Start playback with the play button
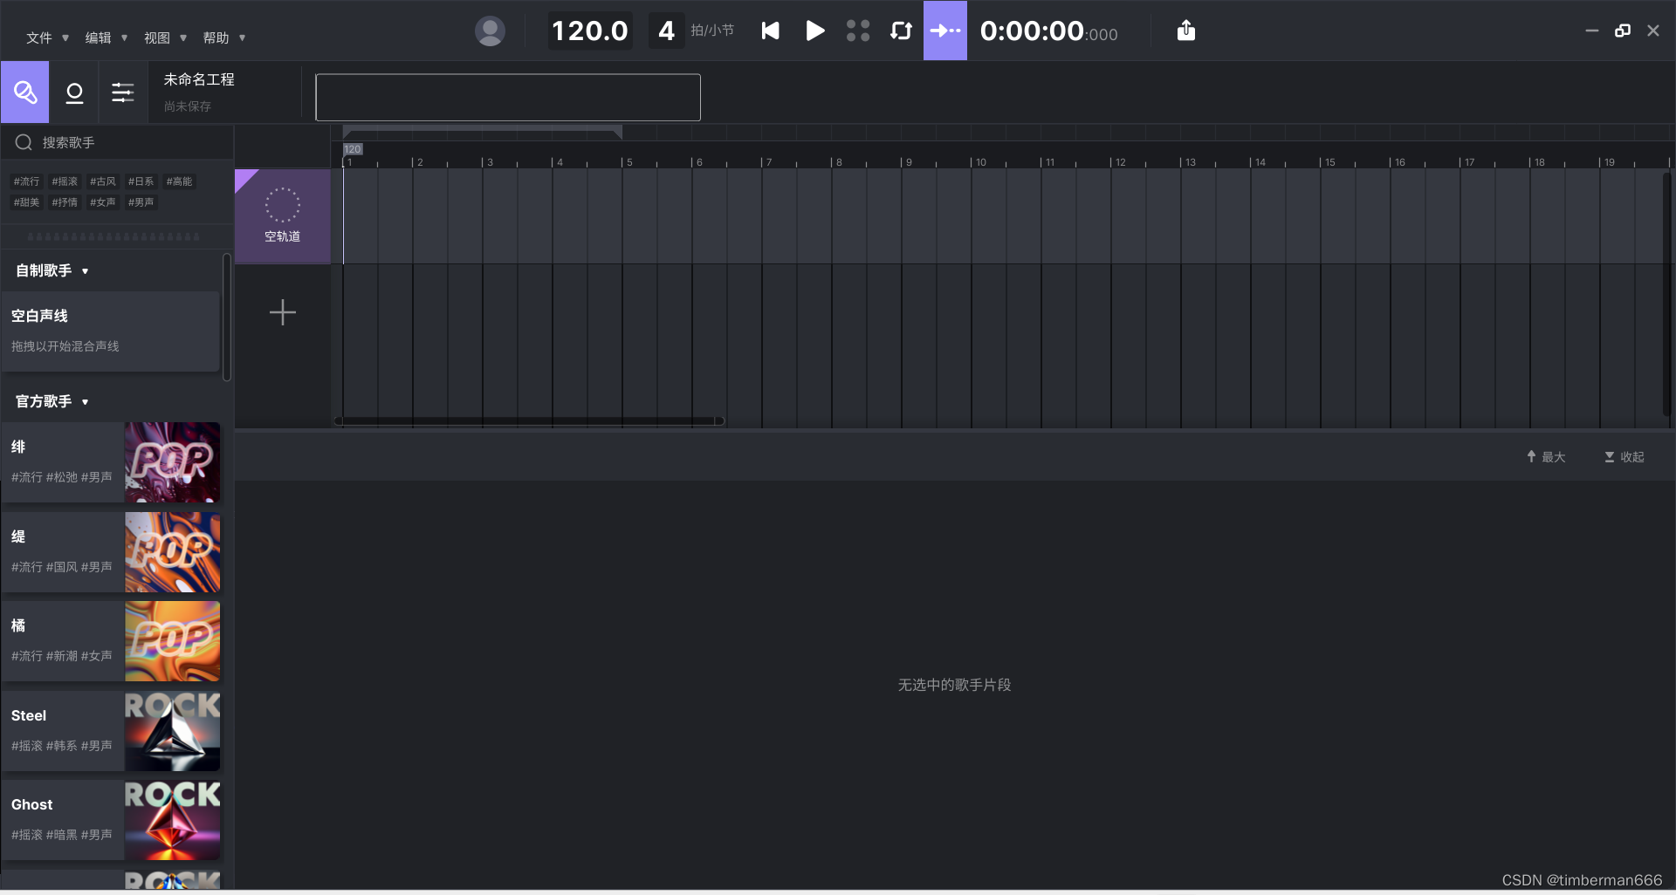 click(814, 31)
